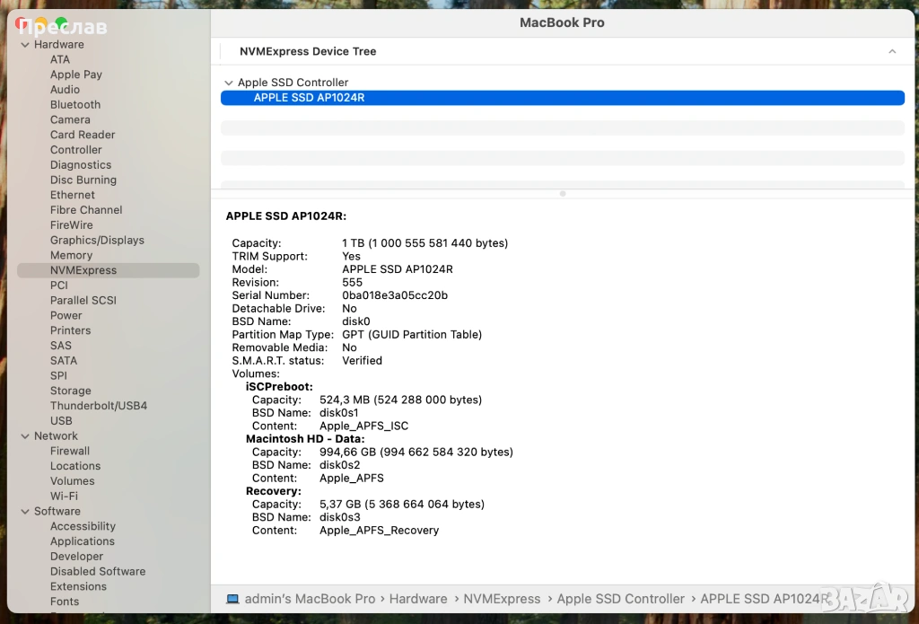Screen dimensions: 919x624
Task: Show Storage information from the sidebar
Action: 70,391
